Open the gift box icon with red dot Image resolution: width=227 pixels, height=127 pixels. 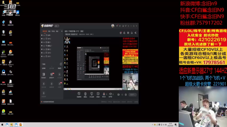click(x=121, y=33)
